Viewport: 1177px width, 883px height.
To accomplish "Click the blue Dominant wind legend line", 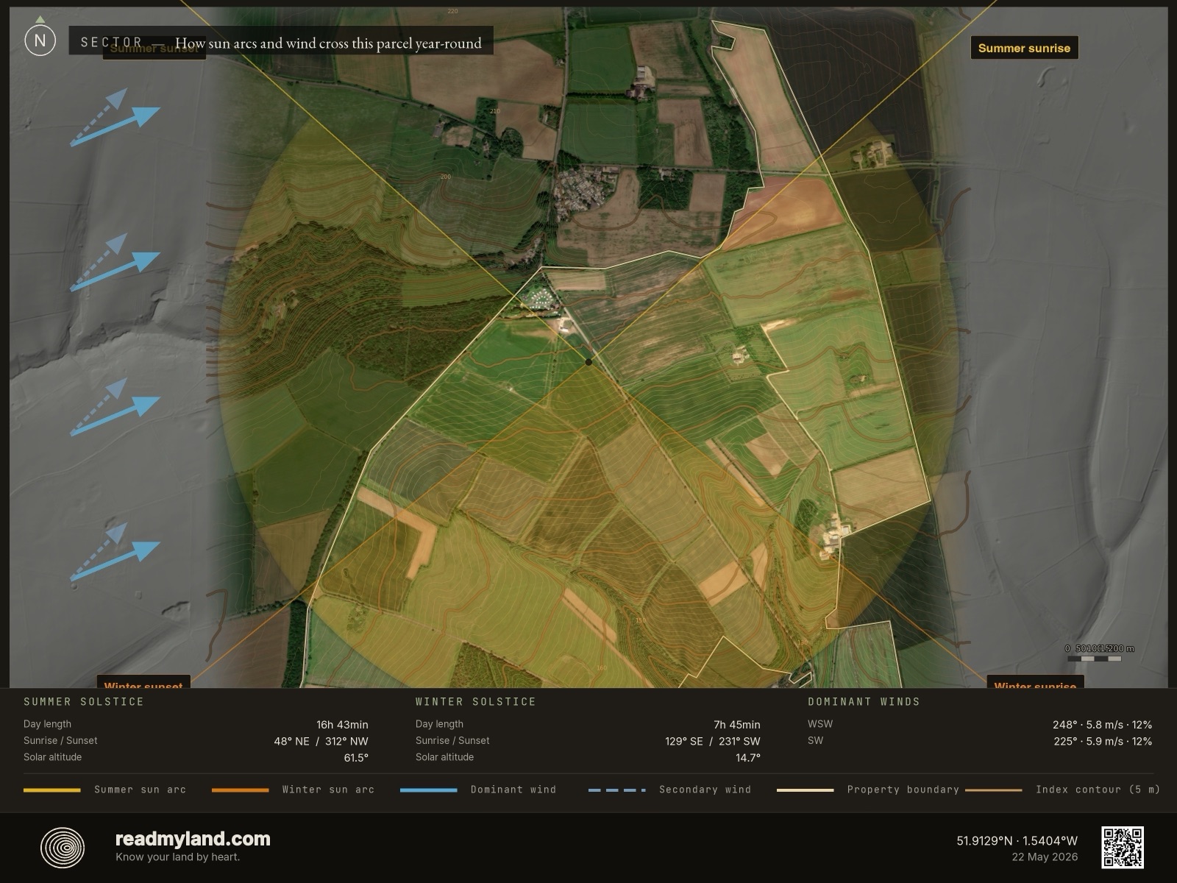I will (429, 790).
